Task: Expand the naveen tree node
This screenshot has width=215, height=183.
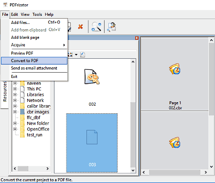Action: [15, 83]
